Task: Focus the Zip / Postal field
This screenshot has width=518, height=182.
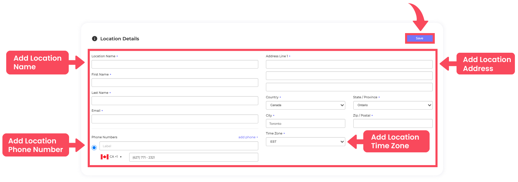Action: tap(393, 123)
